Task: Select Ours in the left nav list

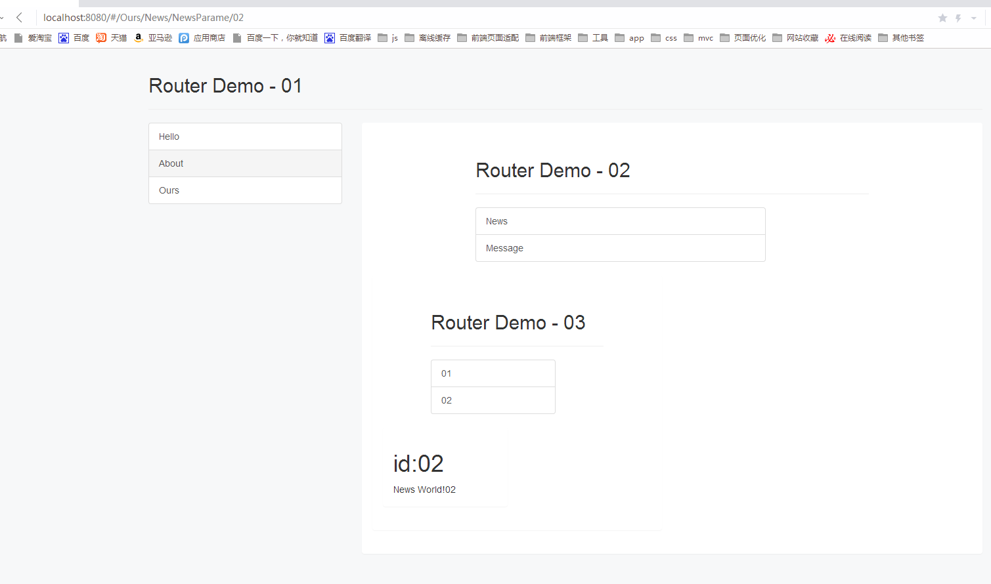Action: click(245, 190)
